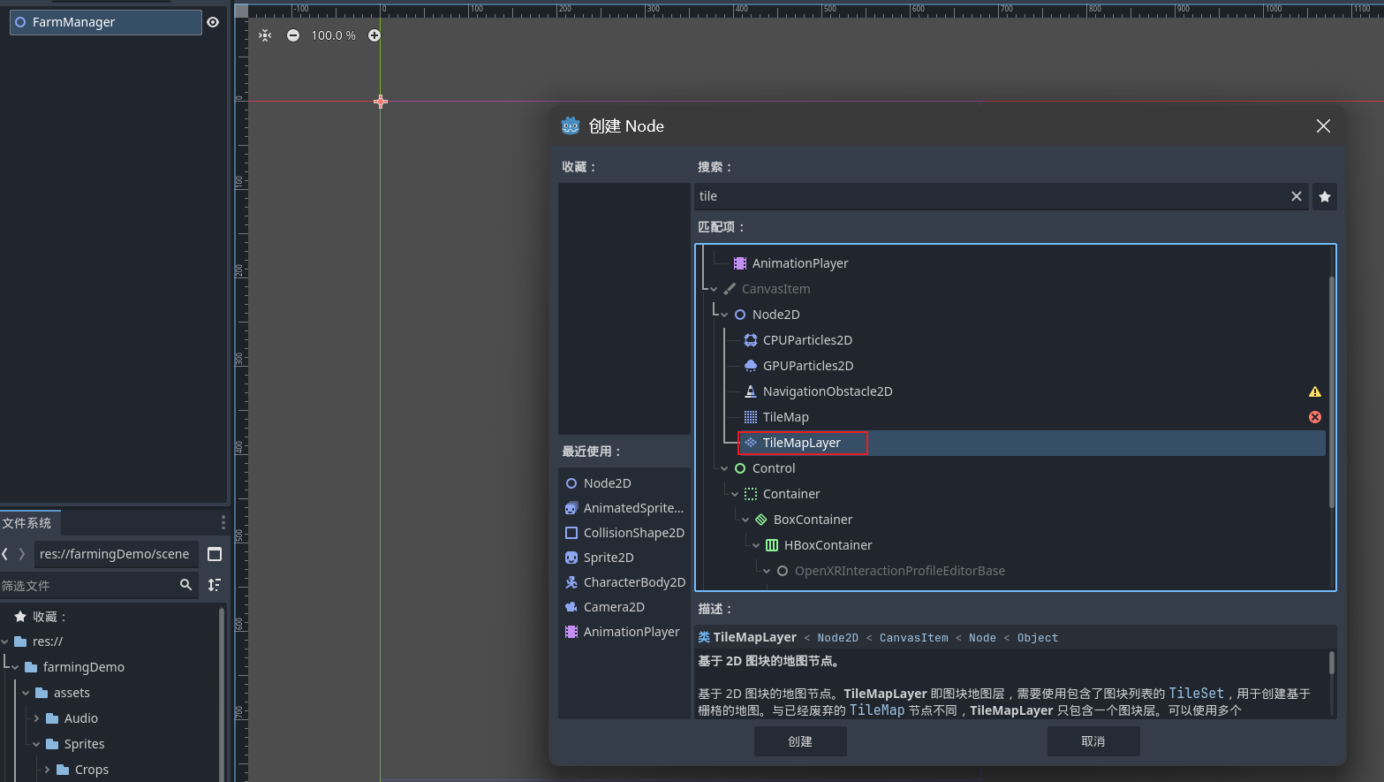Click the center view icon in the viewport toolbar
This screenshot has height=782, width=1384.
(x=263, y=35)
